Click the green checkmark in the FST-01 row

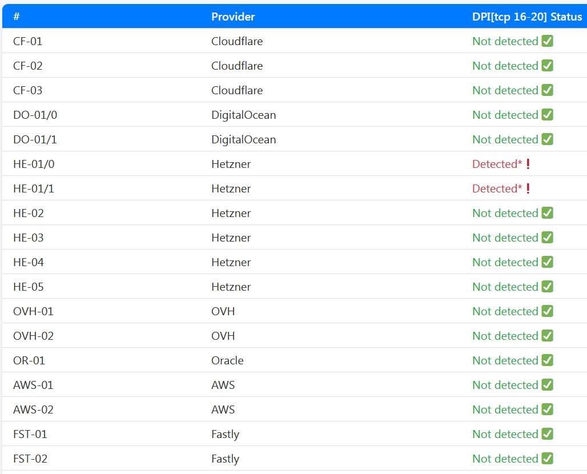(548, 434)
